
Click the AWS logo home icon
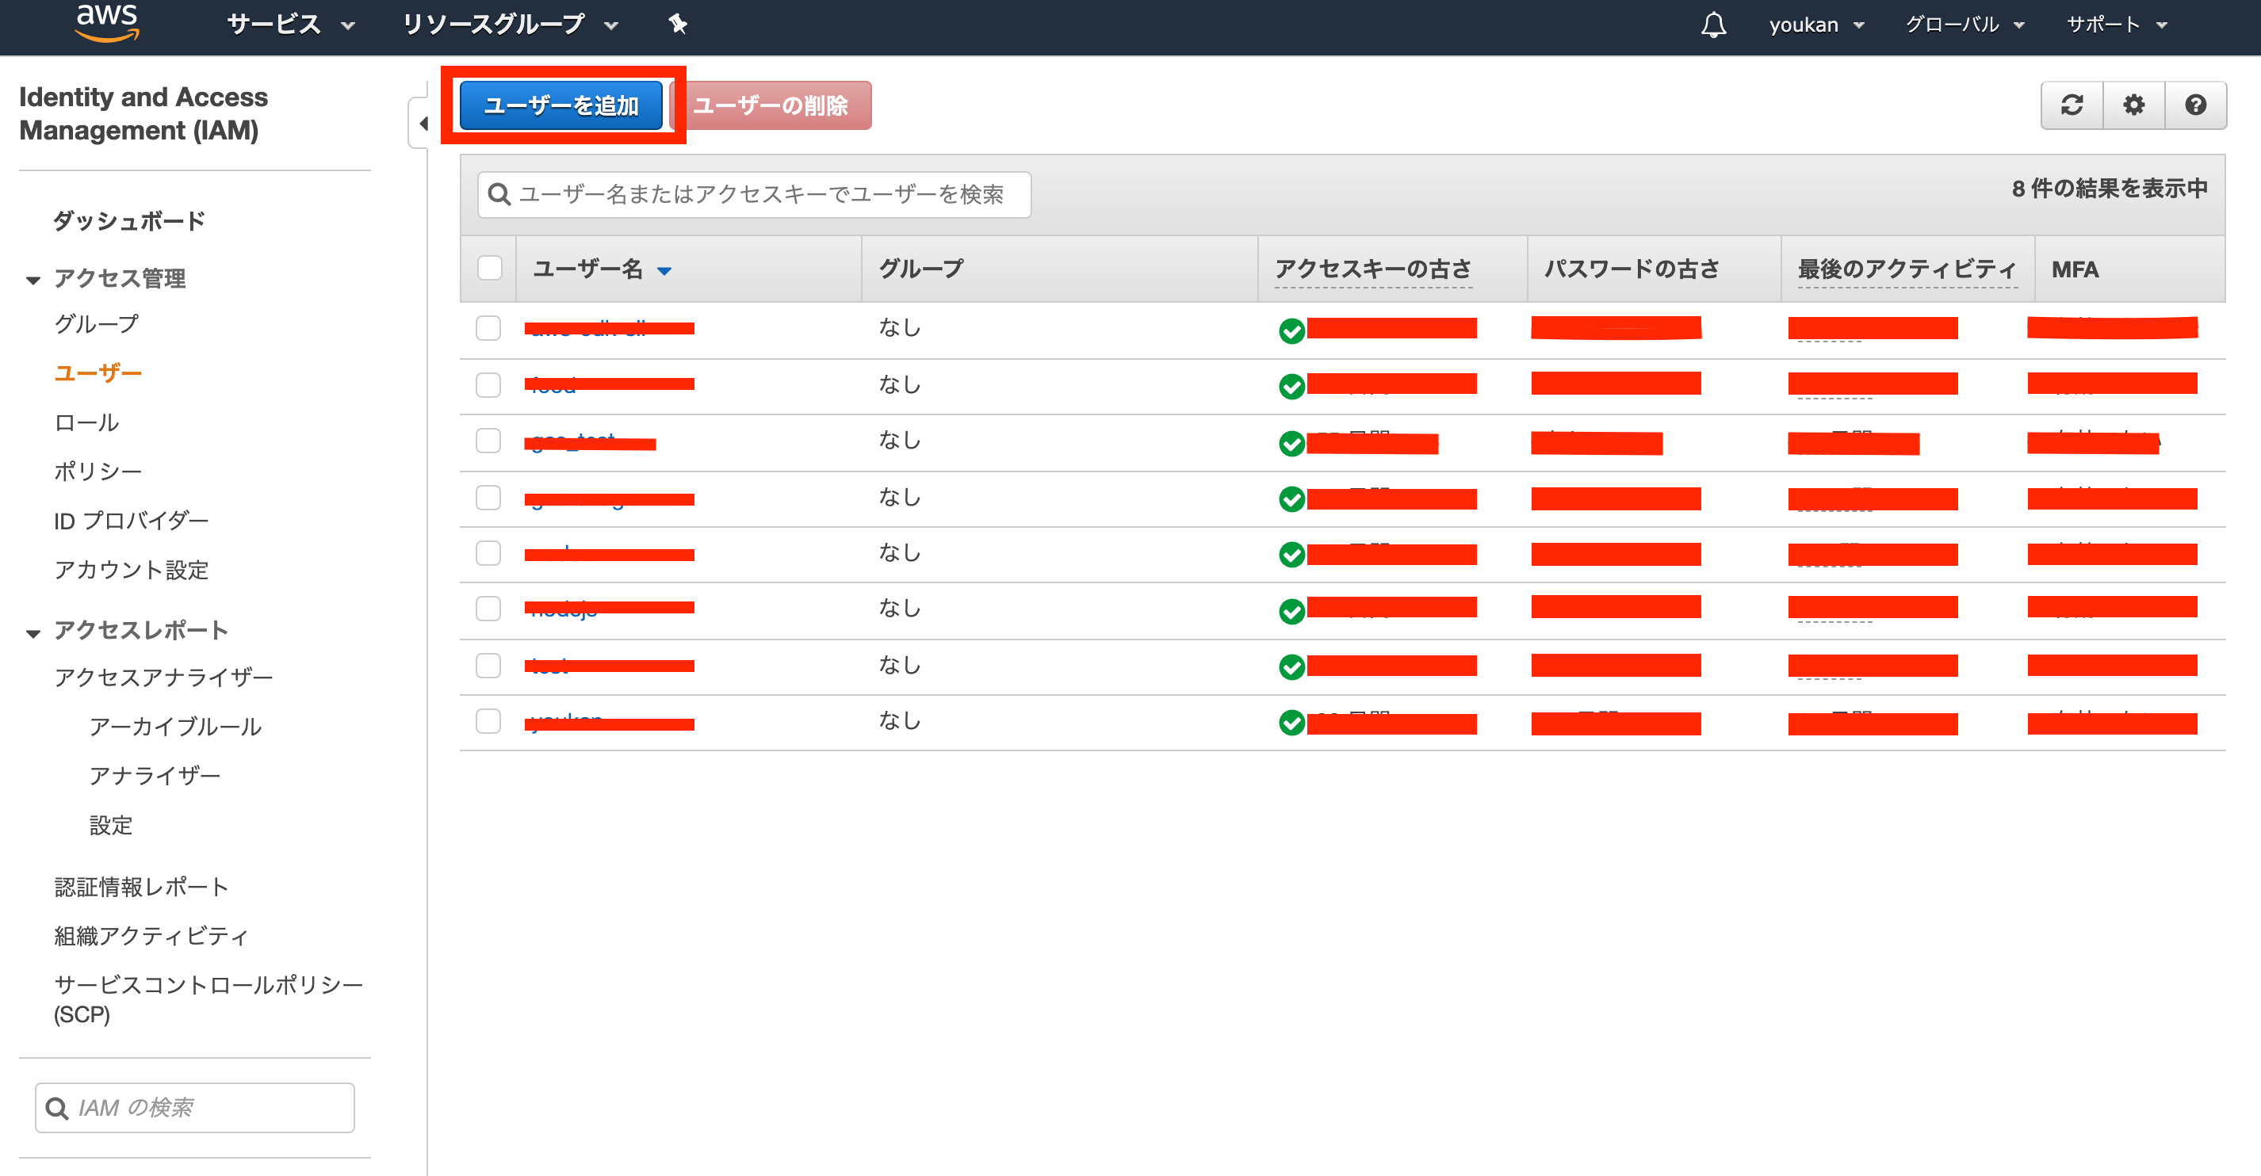click(x=107, y=22)
